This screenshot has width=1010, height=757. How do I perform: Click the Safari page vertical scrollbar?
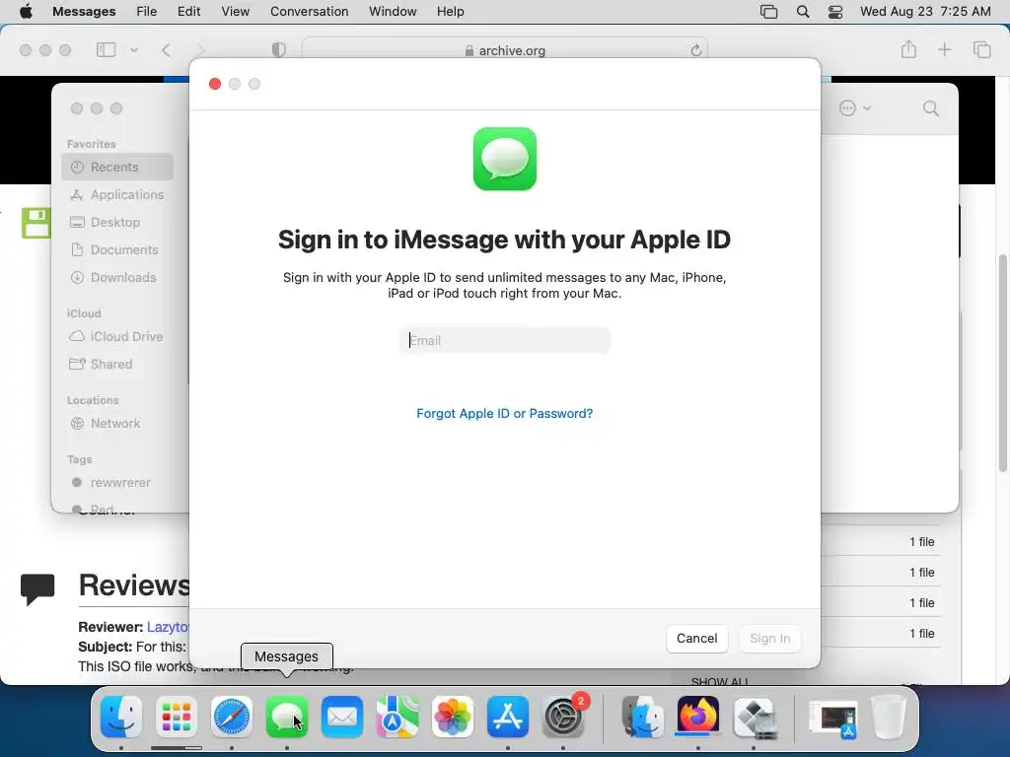pyautogui.click(x=1002, y=364)
